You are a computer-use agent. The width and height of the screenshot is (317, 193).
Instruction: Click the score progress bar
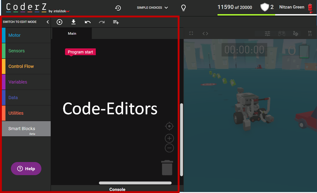267,15
